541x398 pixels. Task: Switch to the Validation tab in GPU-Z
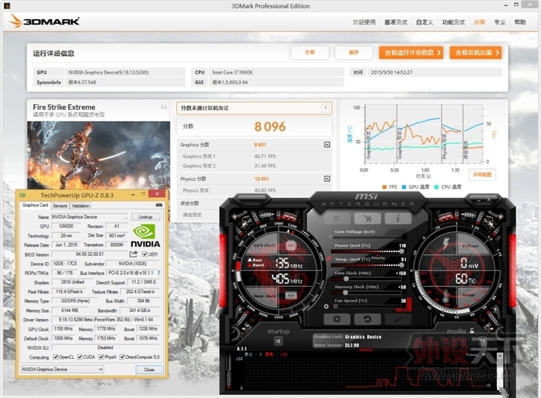click(x=80, y=205)
